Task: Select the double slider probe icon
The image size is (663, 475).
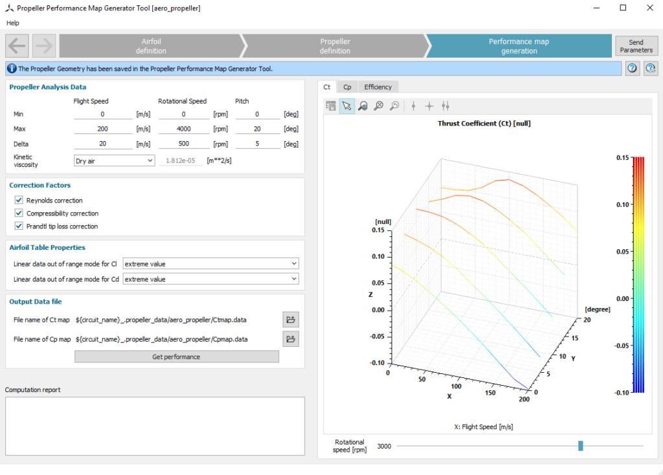Action: 445,105
